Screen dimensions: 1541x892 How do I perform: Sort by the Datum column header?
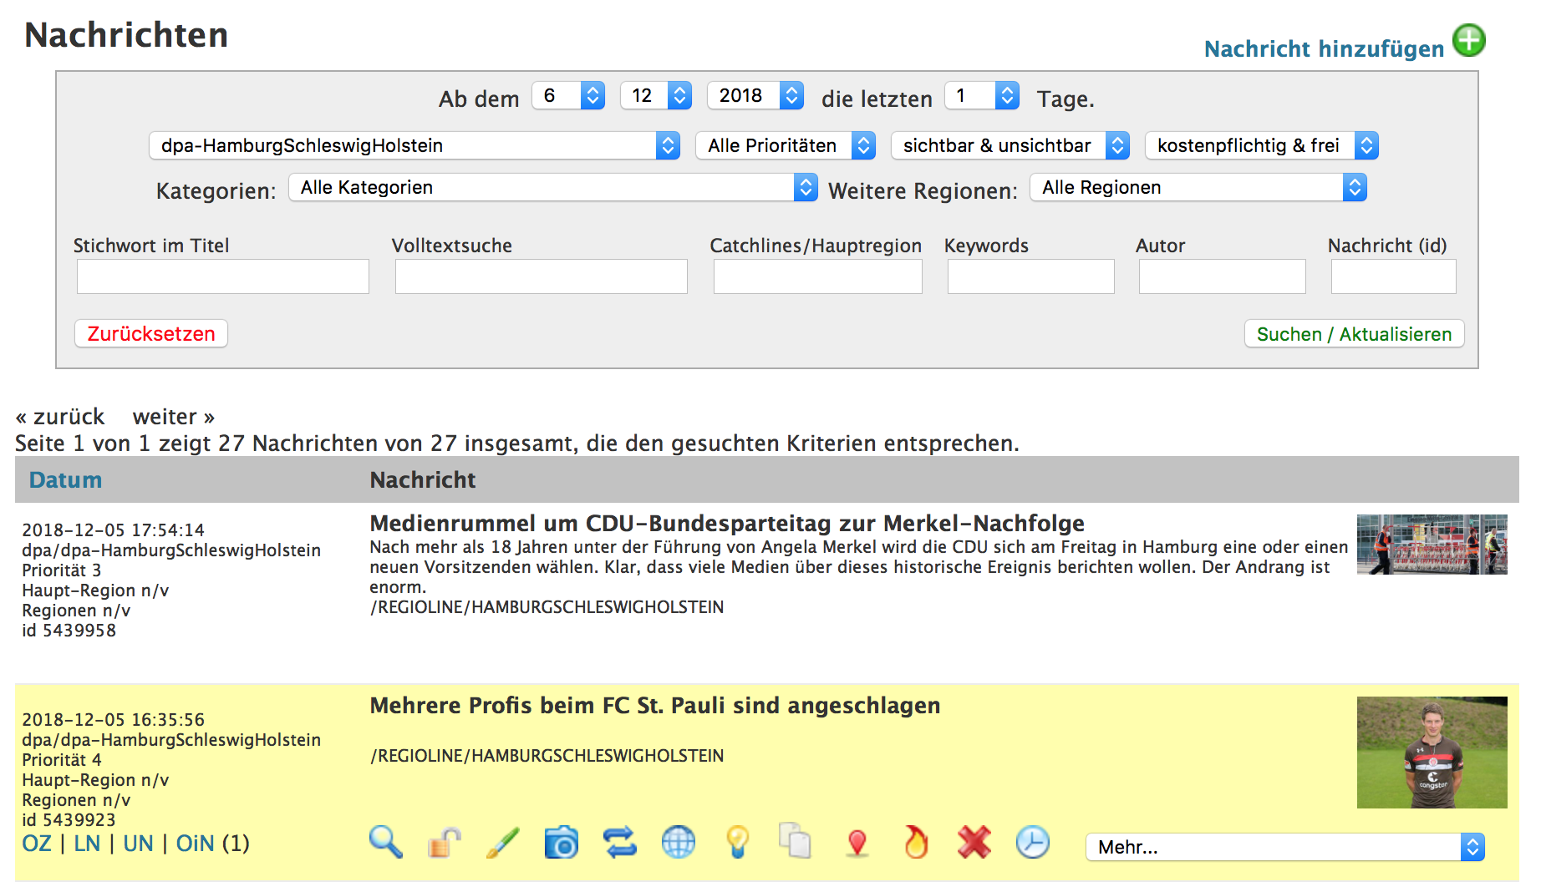(x=65, y=479)
